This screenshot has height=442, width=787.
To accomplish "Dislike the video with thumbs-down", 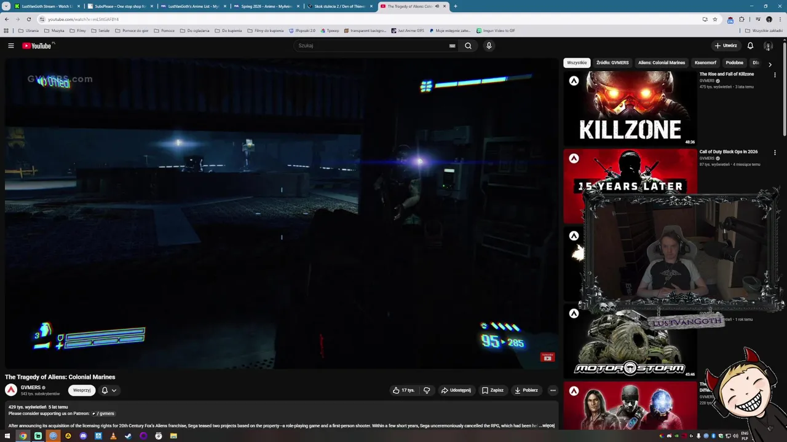I will [427, 390].
